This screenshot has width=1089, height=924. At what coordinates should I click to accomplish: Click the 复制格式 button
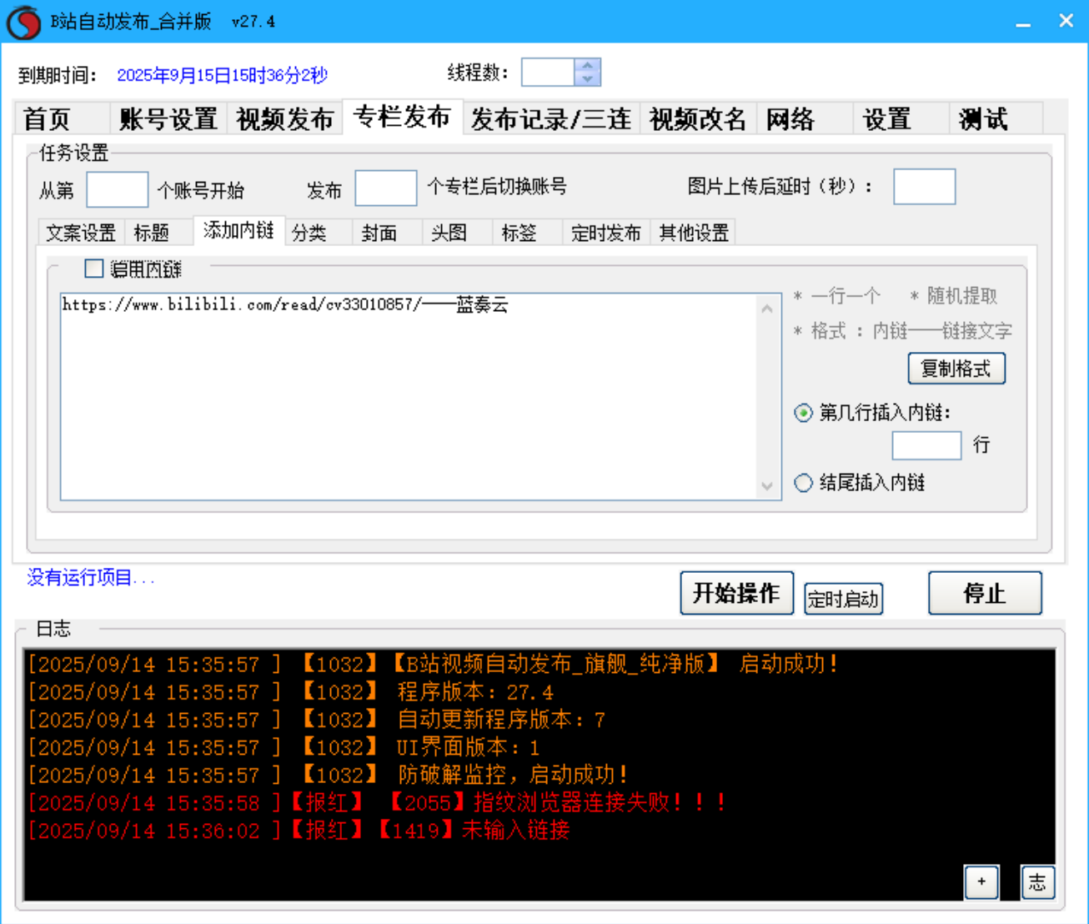pyautogui.click(x=956, y=368)
